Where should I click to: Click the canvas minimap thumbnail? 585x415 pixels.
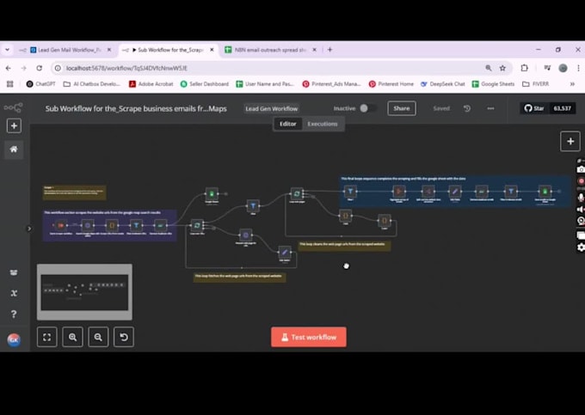tap(84, 291)
